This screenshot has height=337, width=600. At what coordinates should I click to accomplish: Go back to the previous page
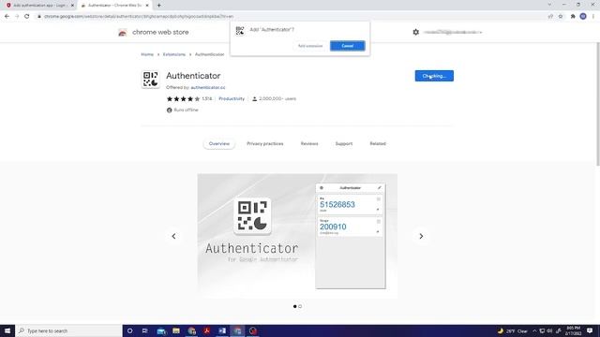coord(7,17)
